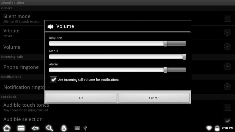Toggle the Audible touch tones checkbox

[227, 107]
